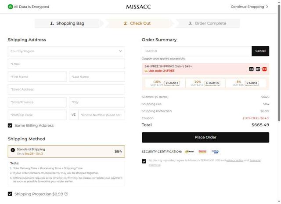The height and width of the screenshot is (204, 281).
Task: Click the Street Address field
Action: coord(66,89)
